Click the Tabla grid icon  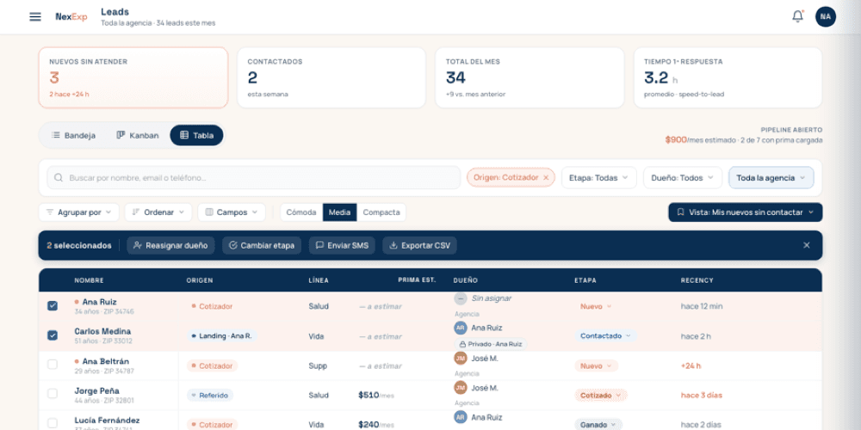point(184,136)
